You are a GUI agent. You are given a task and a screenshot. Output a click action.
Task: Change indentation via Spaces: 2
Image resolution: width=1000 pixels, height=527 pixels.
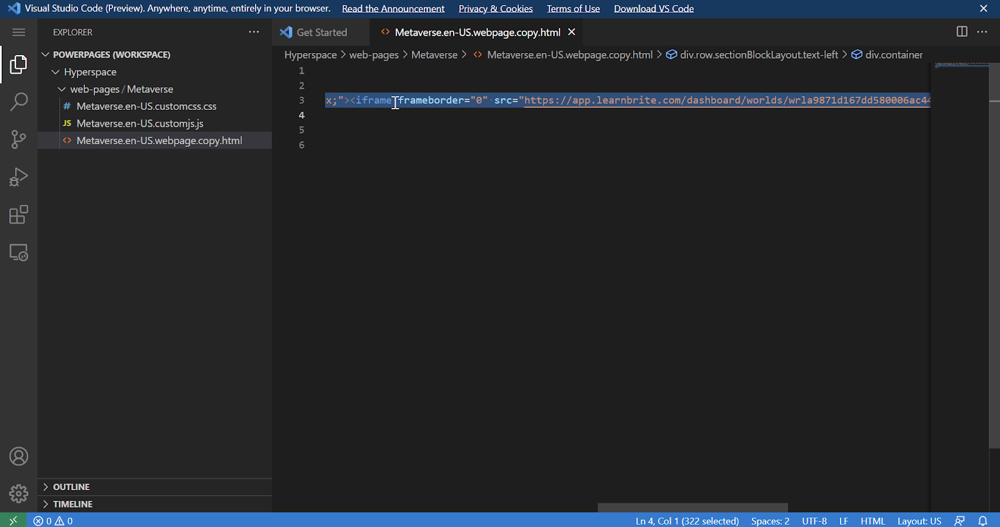(770, 521)
